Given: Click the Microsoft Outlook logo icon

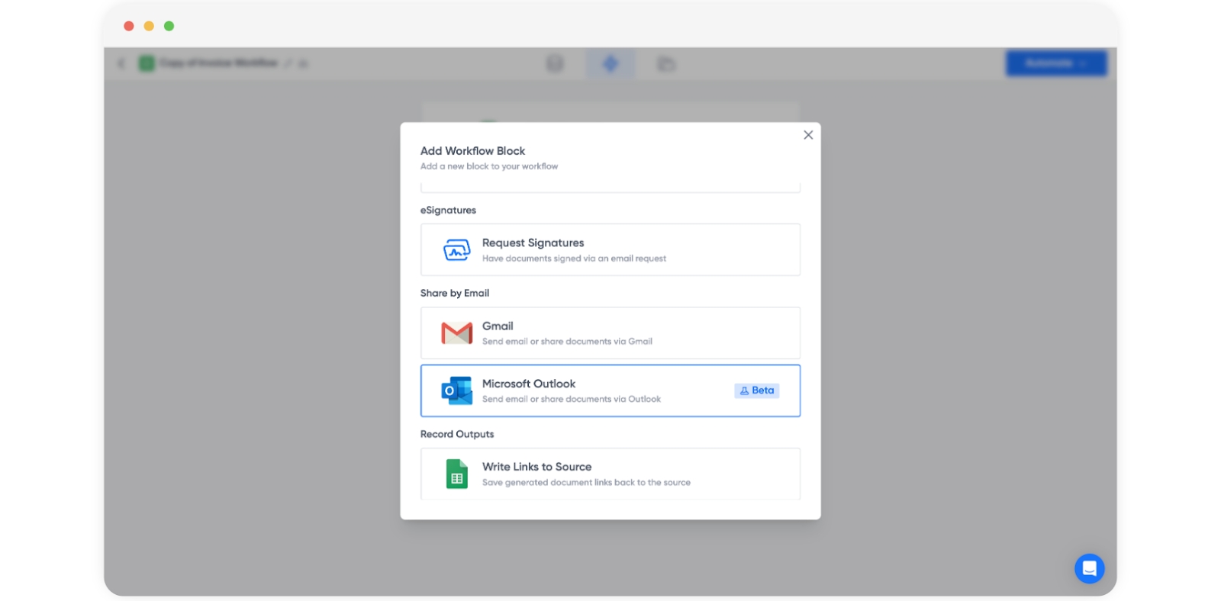Looking at the screenshot, I should [x=456, y=390].
